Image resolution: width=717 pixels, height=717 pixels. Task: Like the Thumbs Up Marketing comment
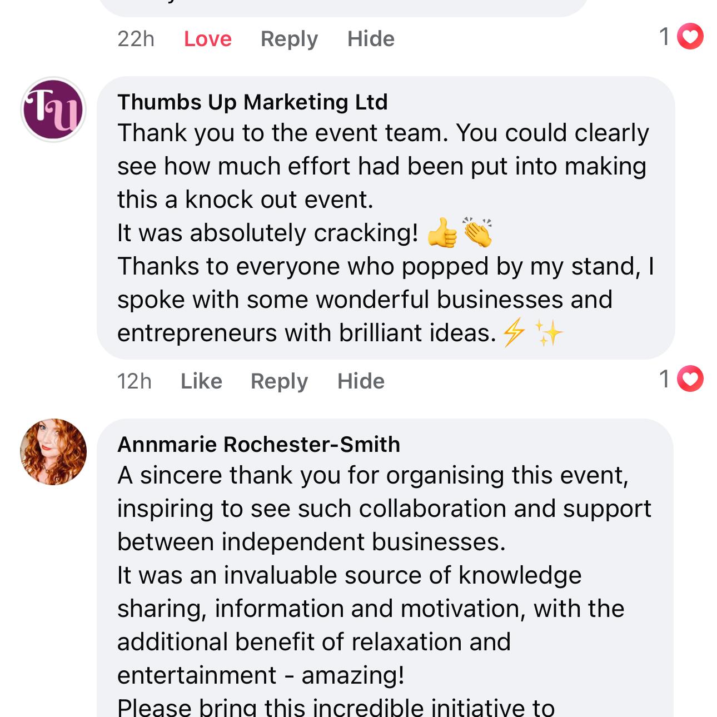[201, 381]
